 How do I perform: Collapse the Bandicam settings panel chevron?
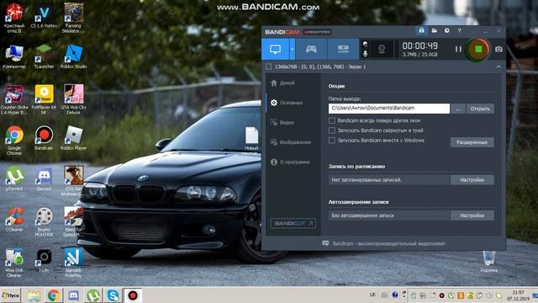498,66
